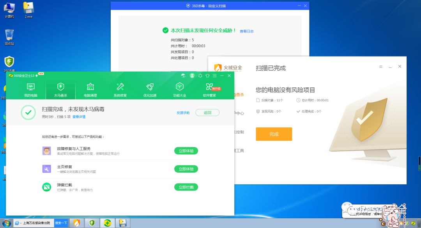Screen dimensions: 421x228
Task: Click 查看日志 link in 360杀毒 window
Action: (x=246, y=31)
